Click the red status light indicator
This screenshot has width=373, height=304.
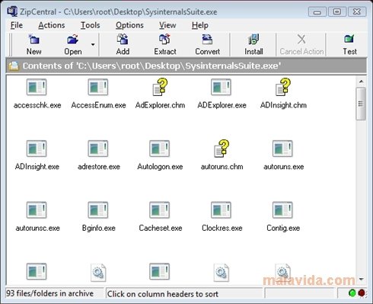click(362, 293)
